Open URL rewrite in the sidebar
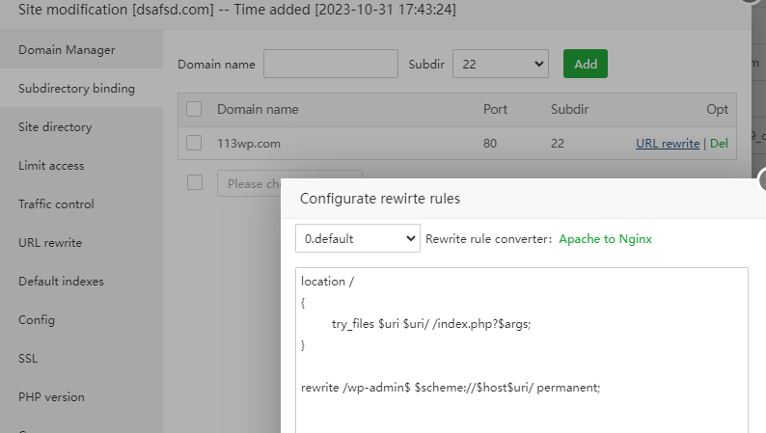 pos(50,242)
